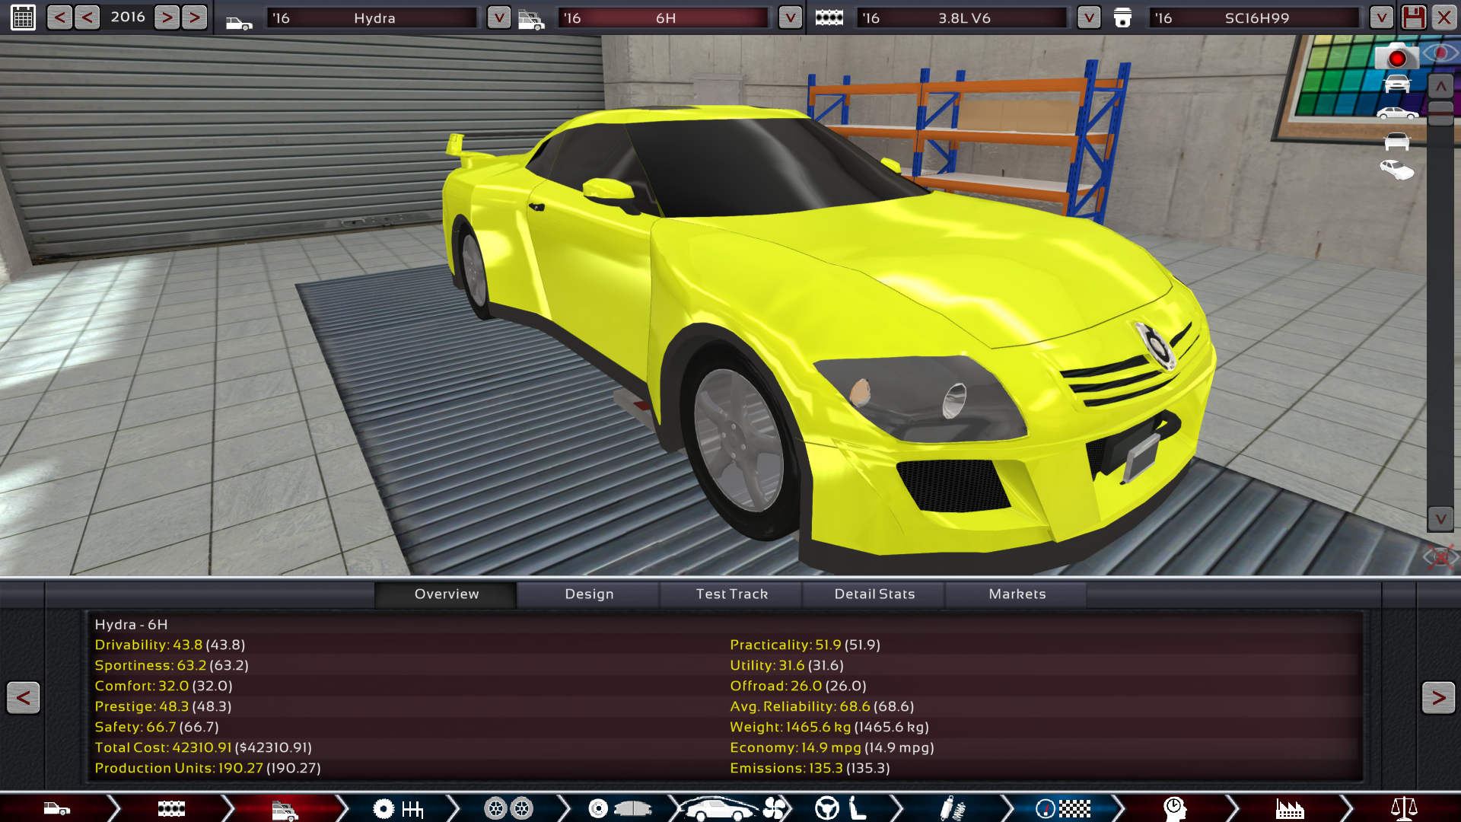The image size is (1461, 822).
Task: Go to previous page with left arrow
Action: [23, 697]
